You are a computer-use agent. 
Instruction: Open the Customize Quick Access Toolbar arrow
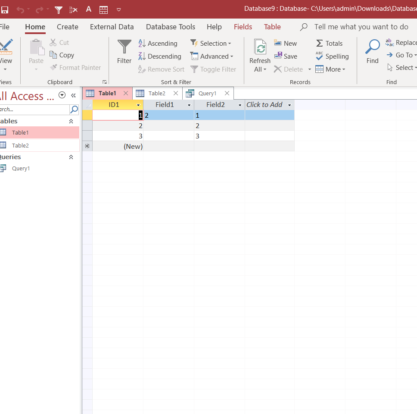(118, 10)
